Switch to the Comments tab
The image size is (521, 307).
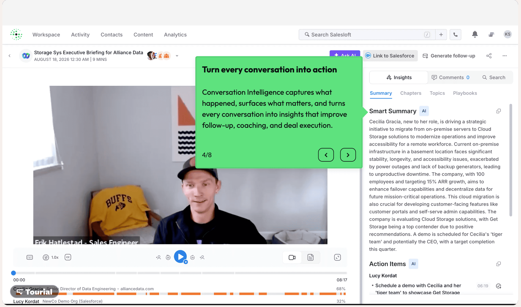451,77
